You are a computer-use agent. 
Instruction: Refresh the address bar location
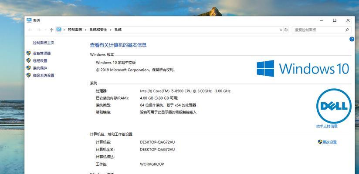tap(286, 30)
